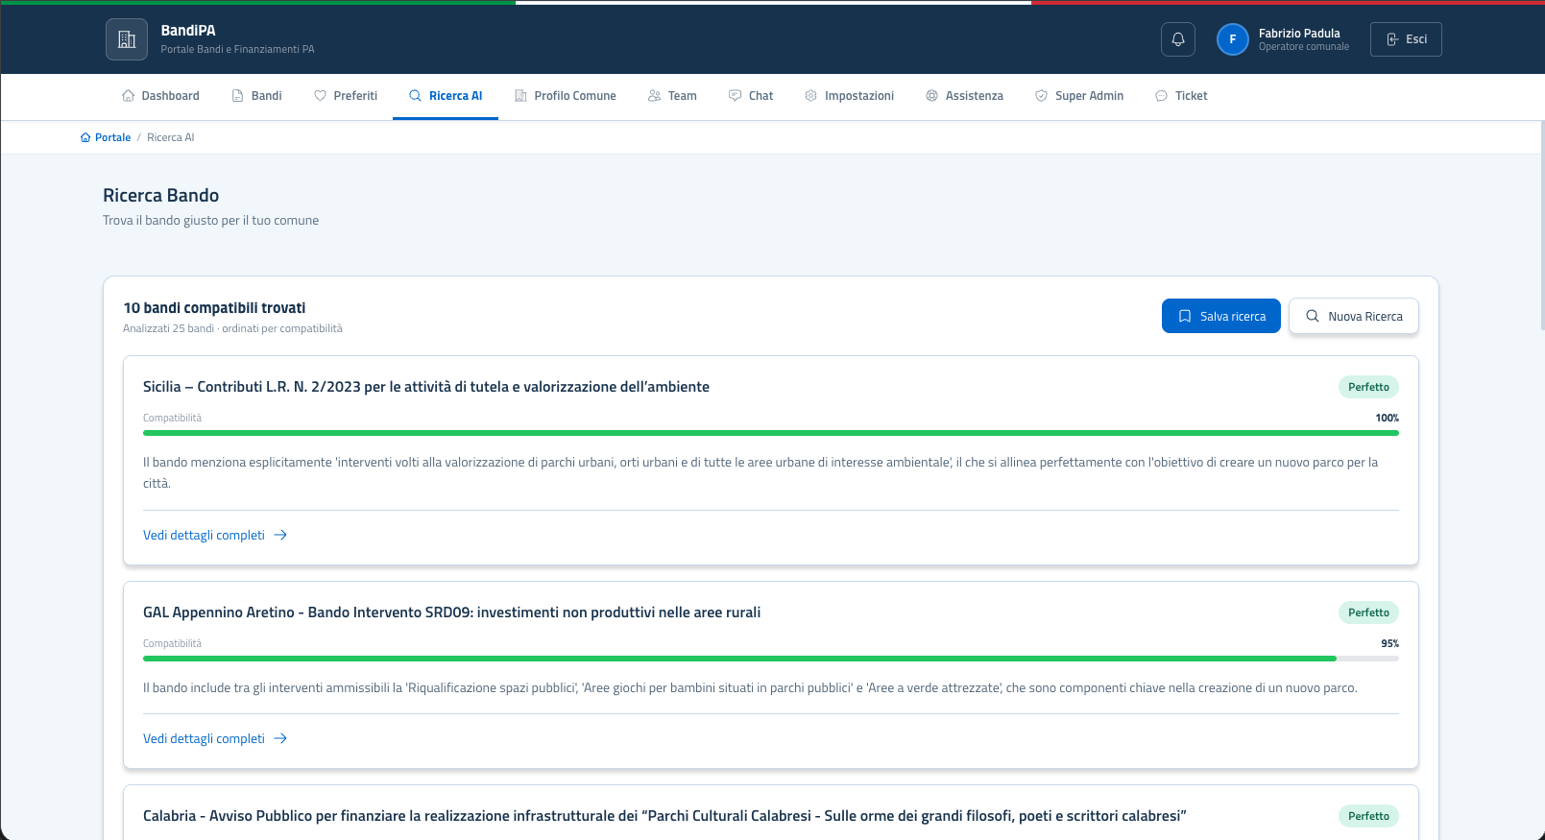Image resolution: width=1545 pixels, height=840 pixels.
Task: Click the Sicilia Contributi L.R. N. 2/2023 title
Action: pyautogui.click(x=426, y=387)
